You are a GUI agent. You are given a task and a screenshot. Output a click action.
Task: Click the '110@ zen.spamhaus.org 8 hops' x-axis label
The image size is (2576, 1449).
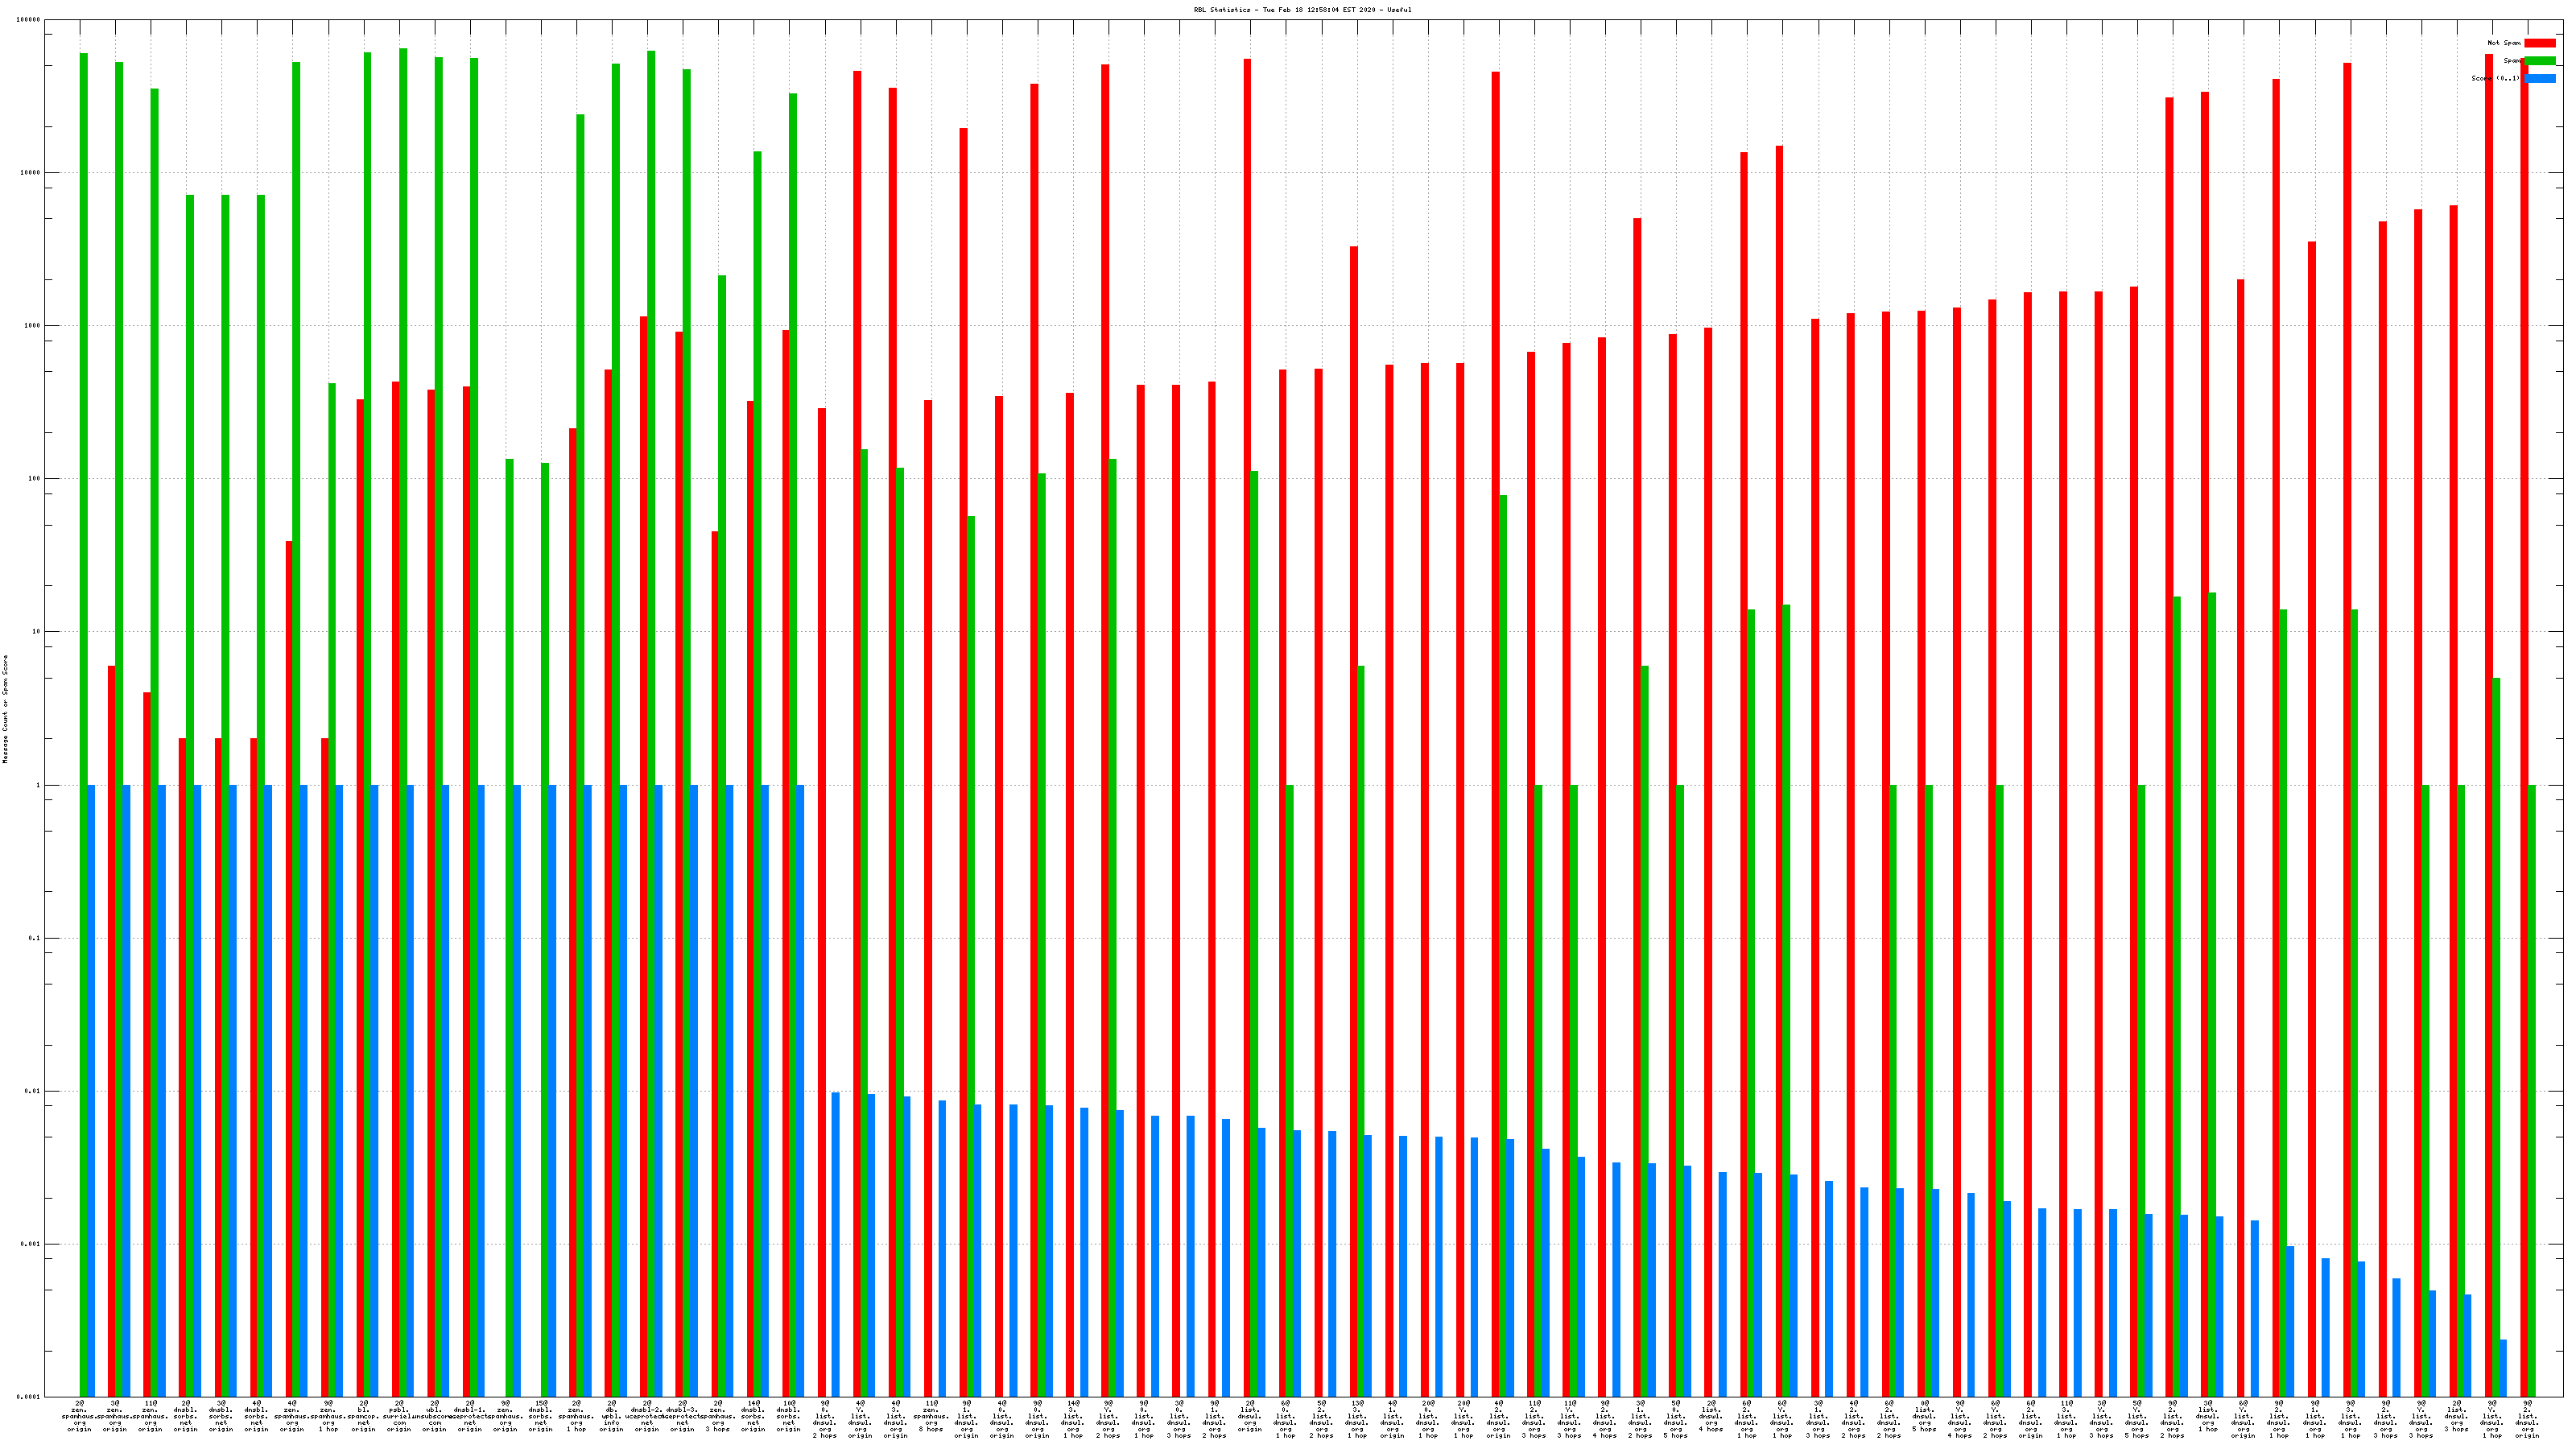(931, 1416)
